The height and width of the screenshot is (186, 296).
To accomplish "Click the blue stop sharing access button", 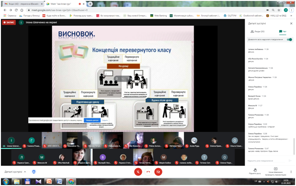I will (x=92, y=120).
